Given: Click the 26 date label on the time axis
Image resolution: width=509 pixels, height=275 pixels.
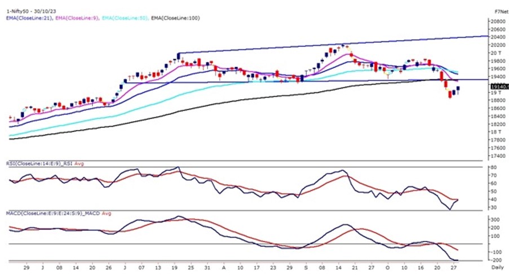Looking at the screenshot, I should [108, 268].
